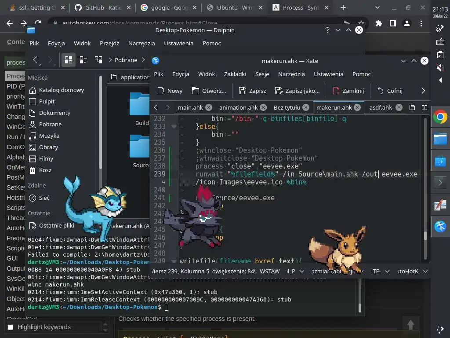Toggle code folding arrow at line 233
The image size is (450, 338).
point(174,126)
